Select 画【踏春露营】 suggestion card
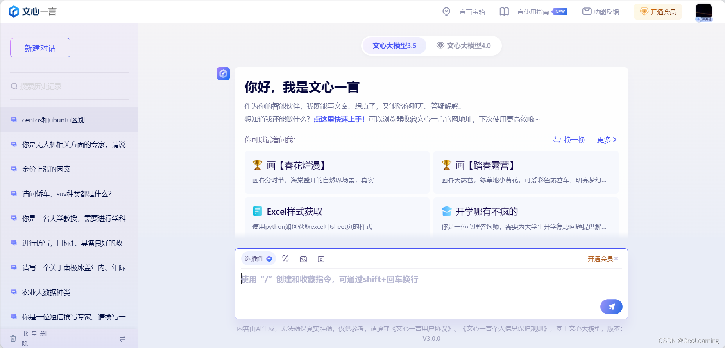Image resolution: width=725 pixels, height=348 pixels. (x=526, y=172)
